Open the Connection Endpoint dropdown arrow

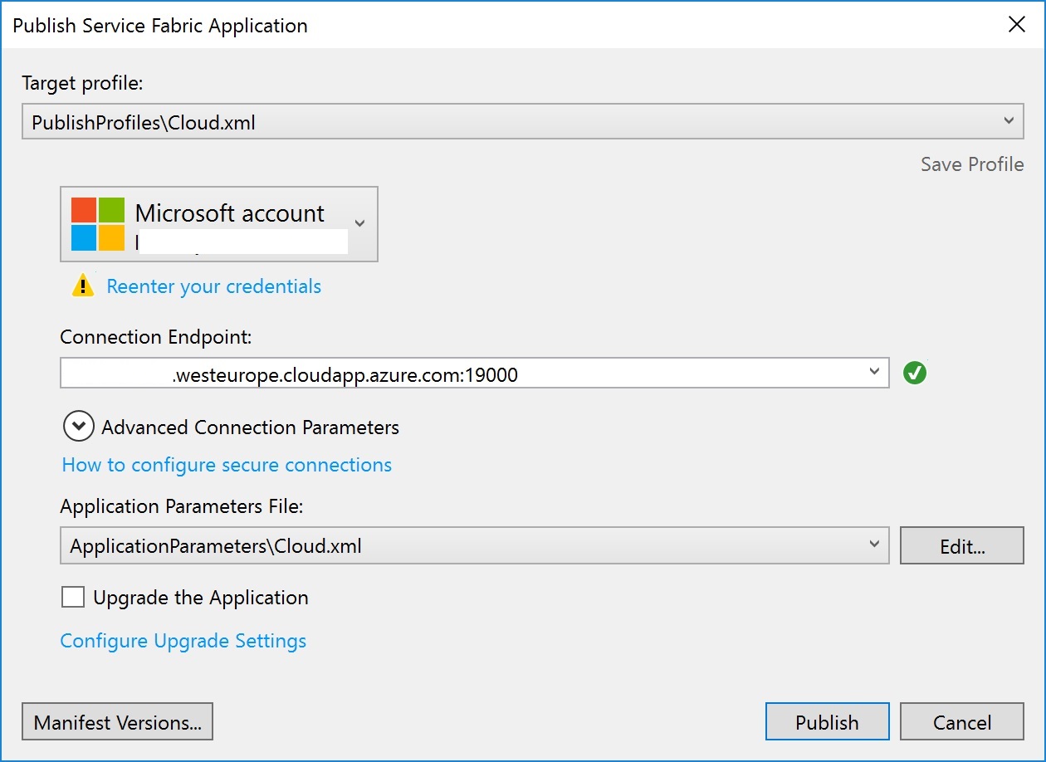tap(873, 372)
